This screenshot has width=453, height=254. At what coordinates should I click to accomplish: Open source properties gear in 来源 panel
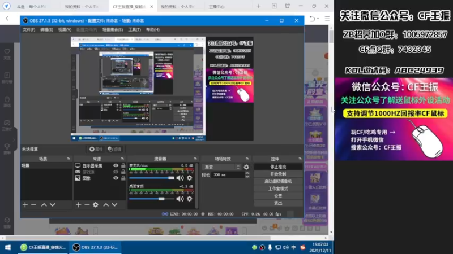tap(96, 205)
